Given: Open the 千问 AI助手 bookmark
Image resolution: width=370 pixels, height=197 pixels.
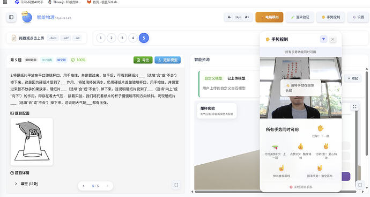Looking at the screenshot, I should (x=29, y=2).
